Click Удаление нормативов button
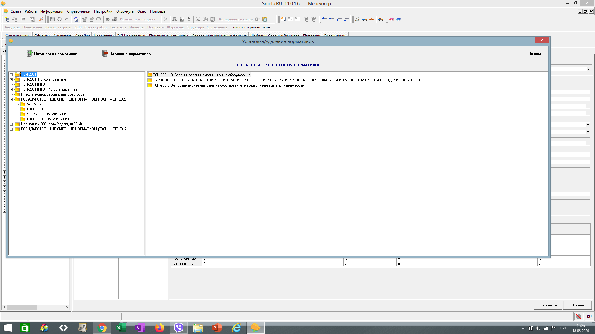 coord(126,54)
